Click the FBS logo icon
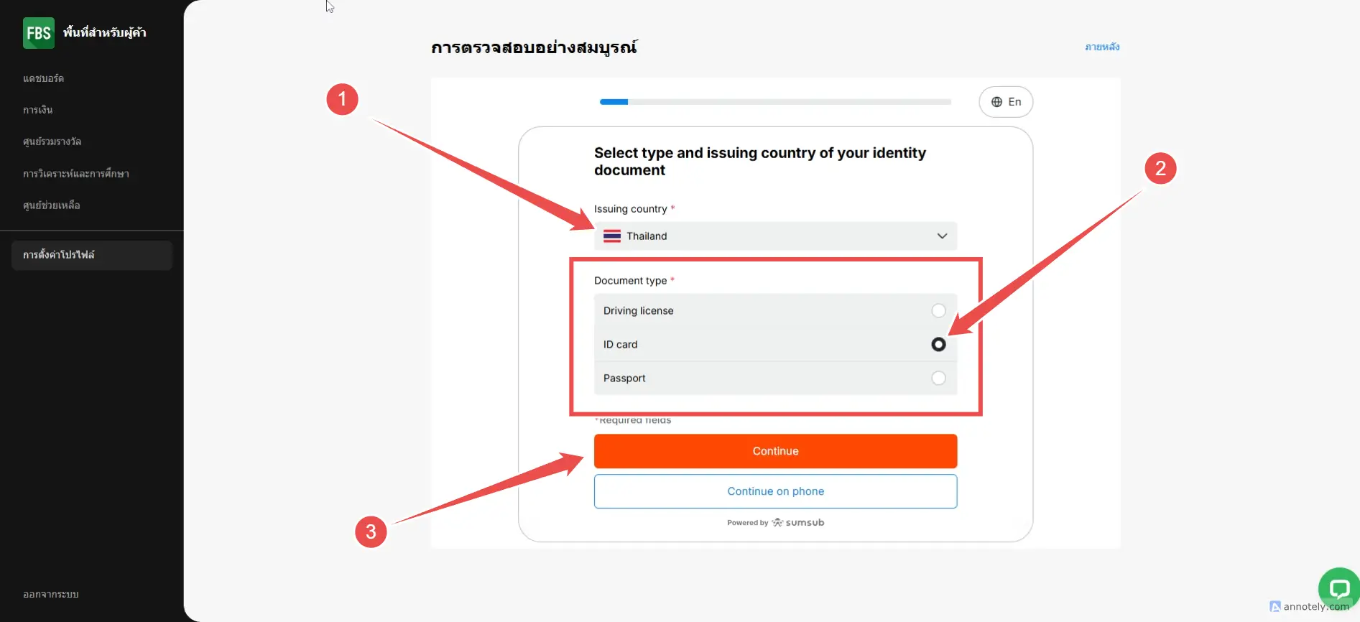1360x622 pixels. [x=38, y=33]
